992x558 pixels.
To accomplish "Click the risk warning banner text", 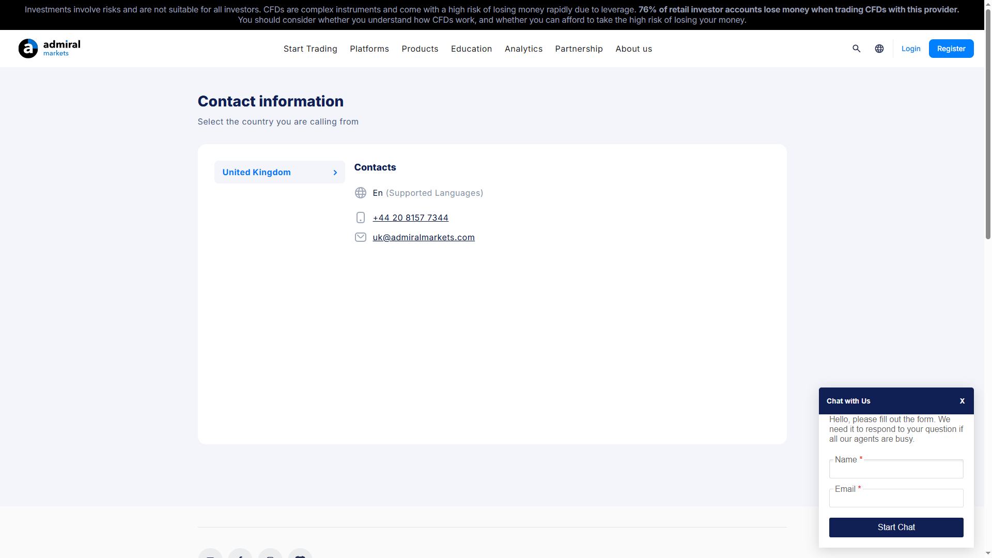I will 492,15.
